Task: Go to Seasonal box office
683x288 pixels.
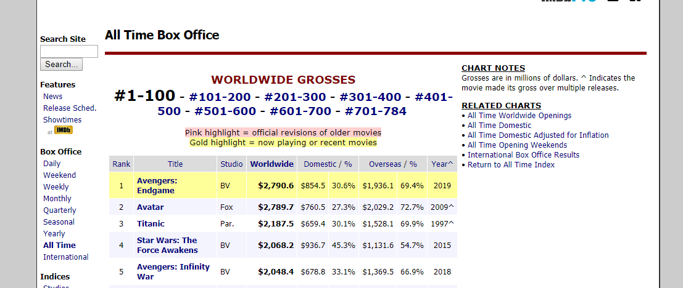Action: tap(59, 222)
